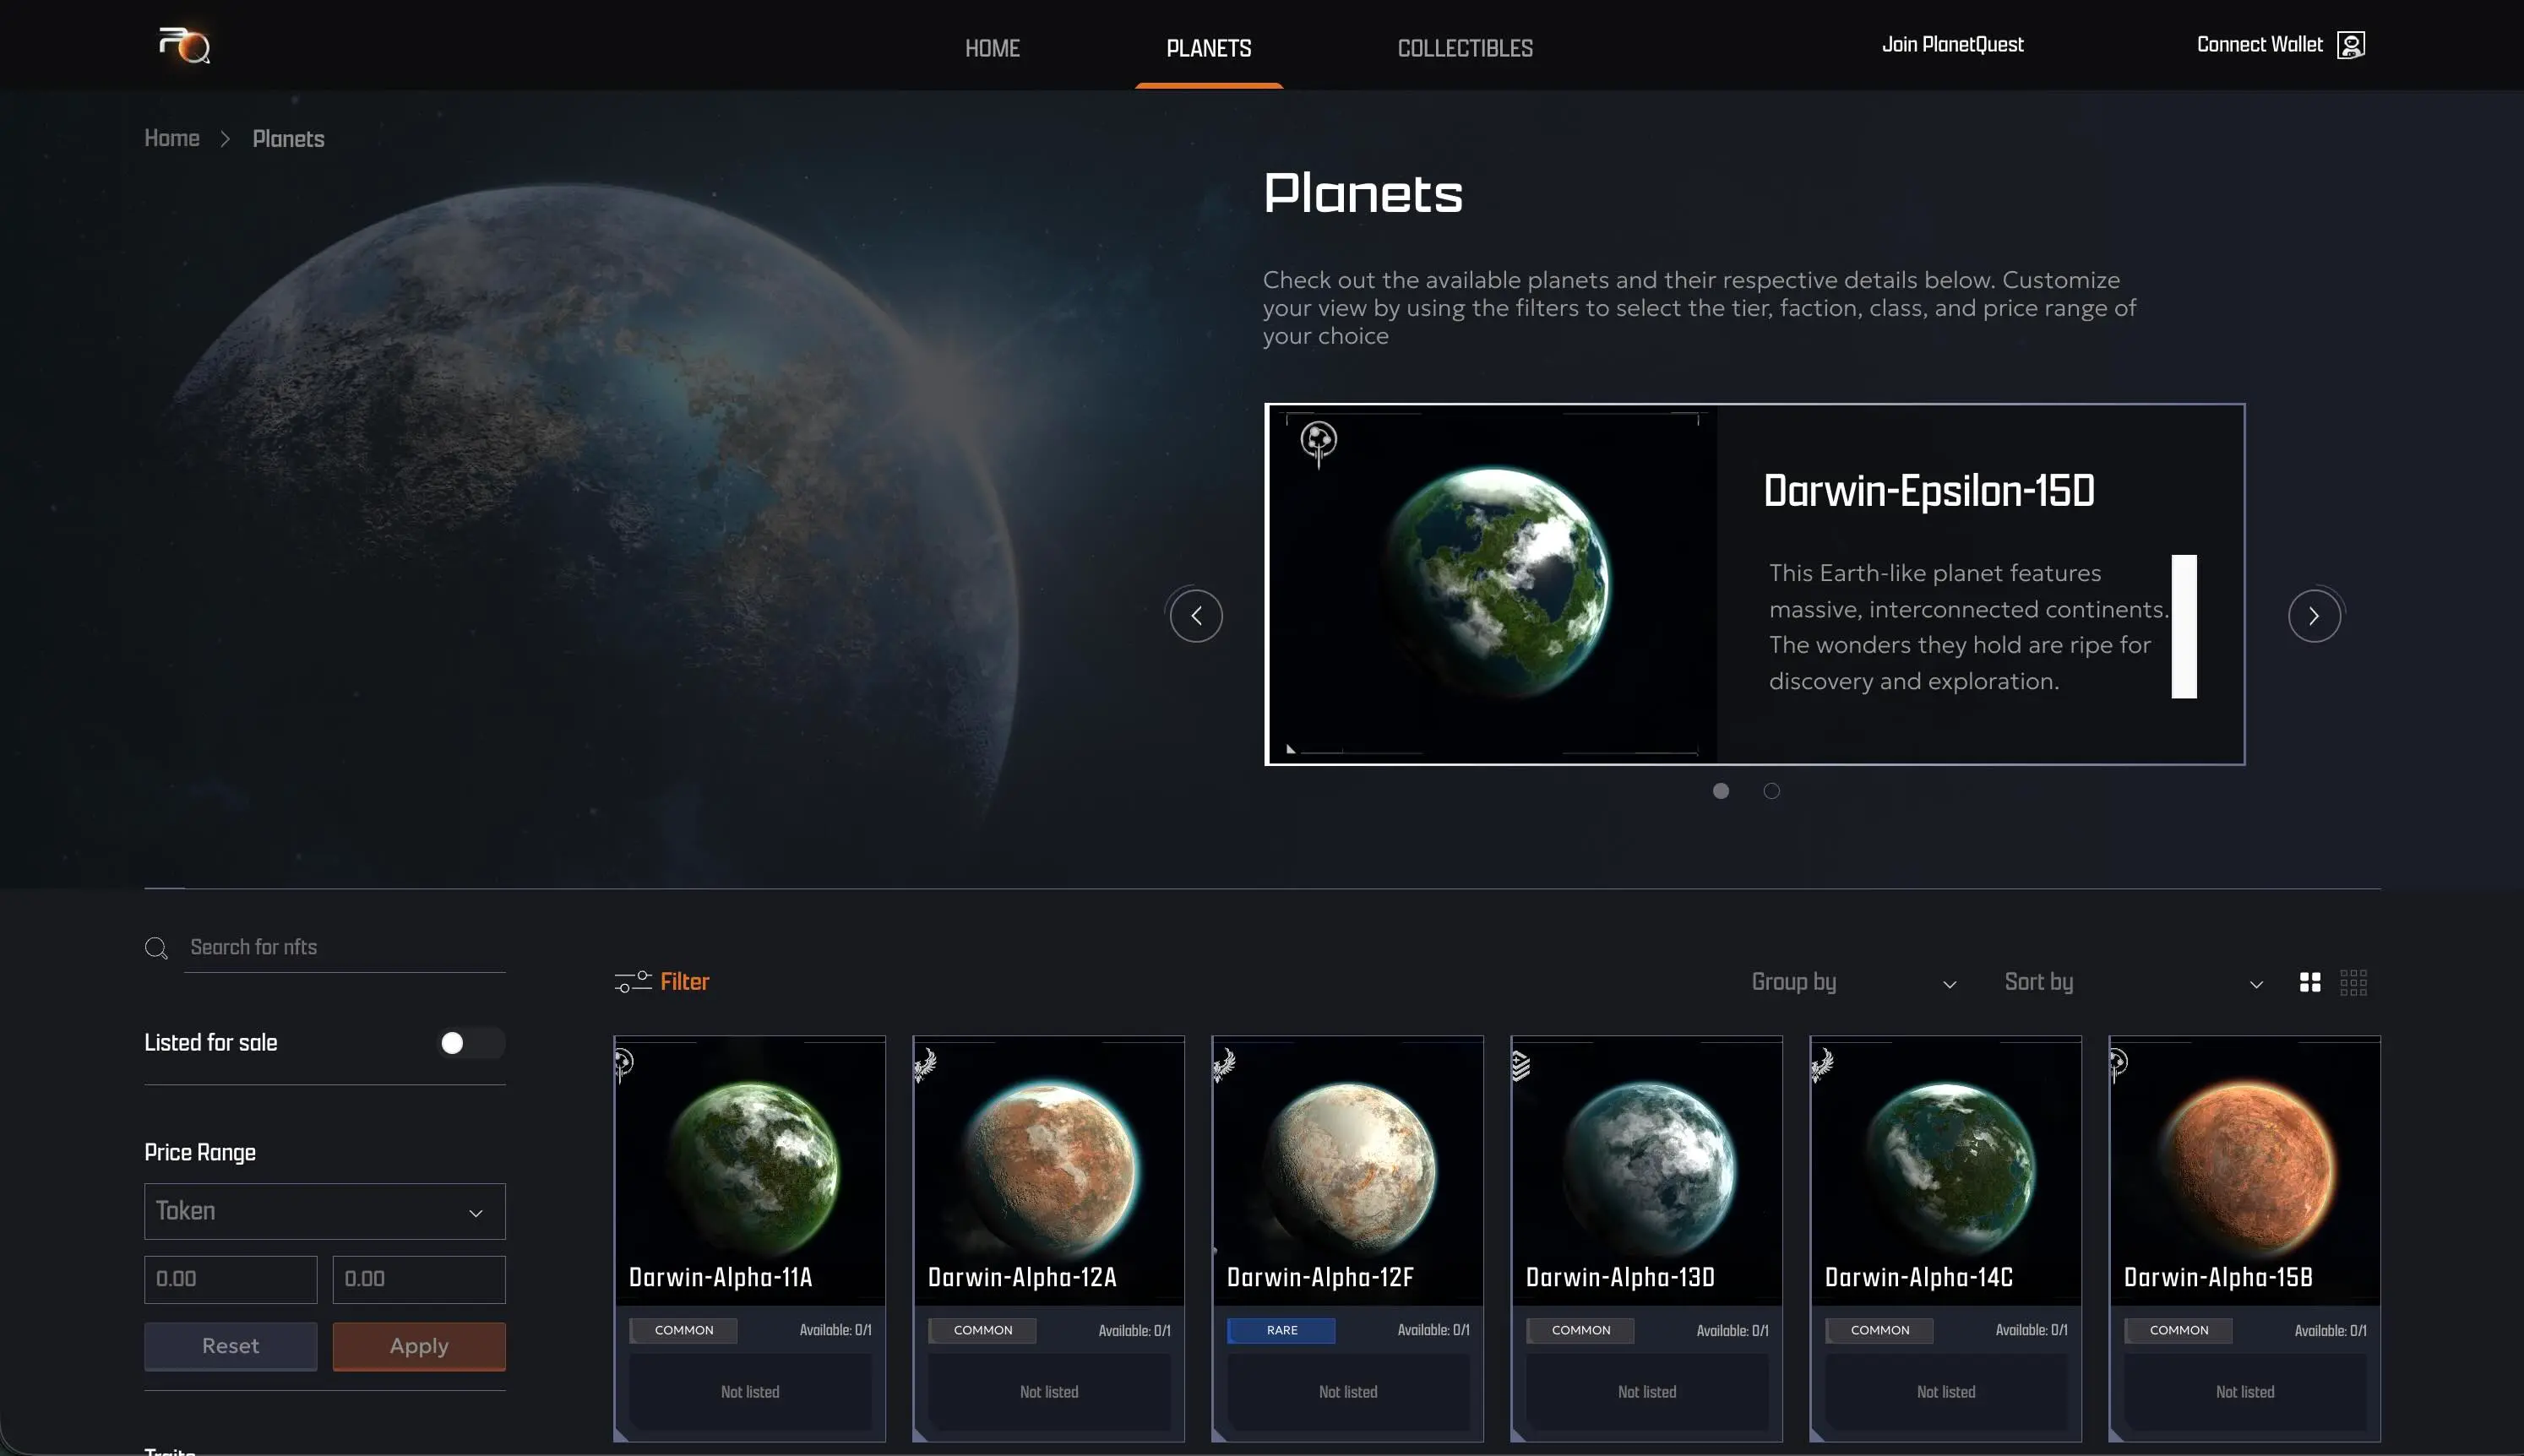Click the Reset price button
Image resolution: width=2524 pixels, height=1456 pixels.
pos(230,1346)
